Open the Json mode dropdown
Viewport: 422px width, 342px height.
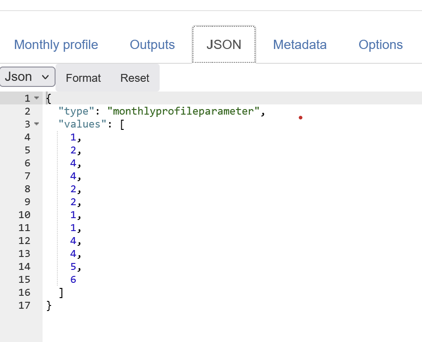coord(28,77)
